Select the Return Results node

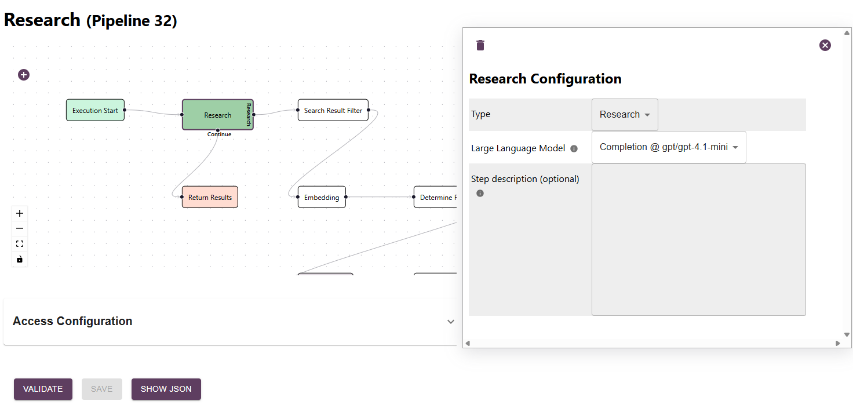coord(210,197)
